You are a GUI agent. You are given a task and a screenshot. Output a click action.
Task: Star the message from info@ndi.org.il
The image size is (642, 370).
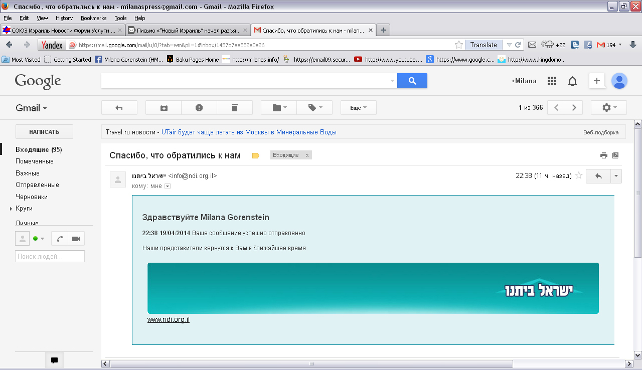(x=578, y=176)
